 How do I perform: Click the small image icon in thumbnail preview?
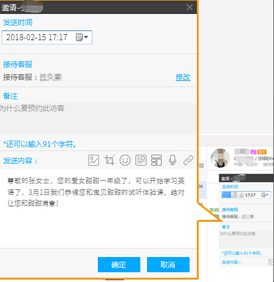click(271, 262)
